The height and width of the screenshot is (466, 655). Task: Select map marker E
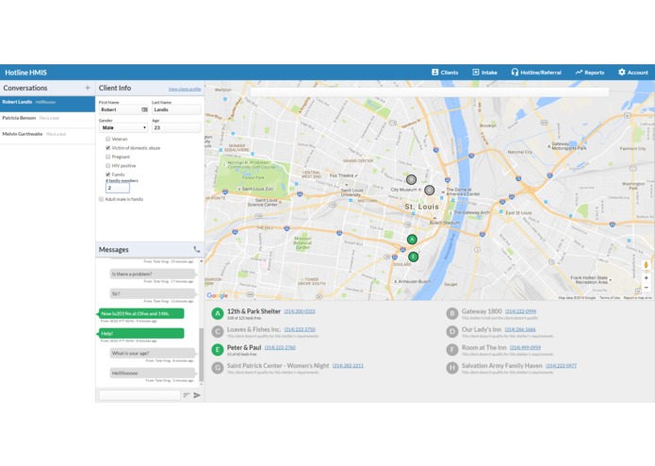point(413,257)
